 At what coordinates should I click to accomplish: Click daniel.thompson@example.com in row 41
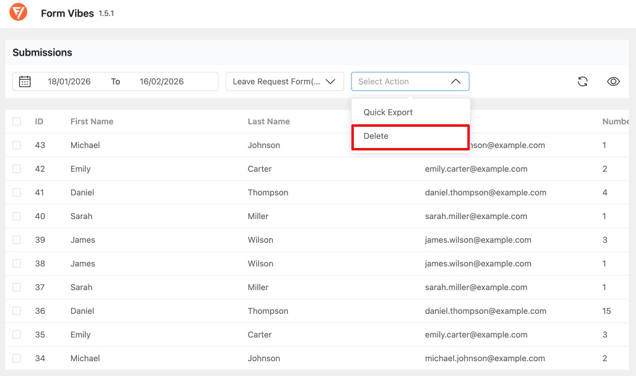[x=486, y=192]
